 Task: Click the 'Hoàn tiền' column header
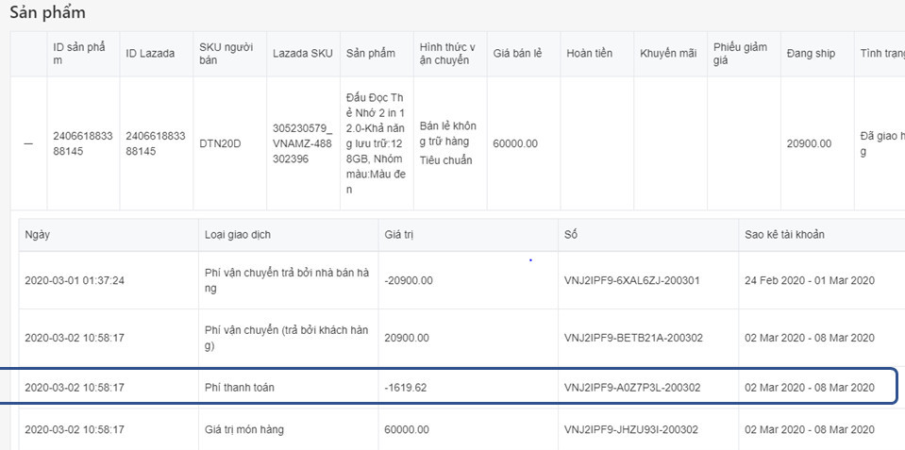(590, 54)
